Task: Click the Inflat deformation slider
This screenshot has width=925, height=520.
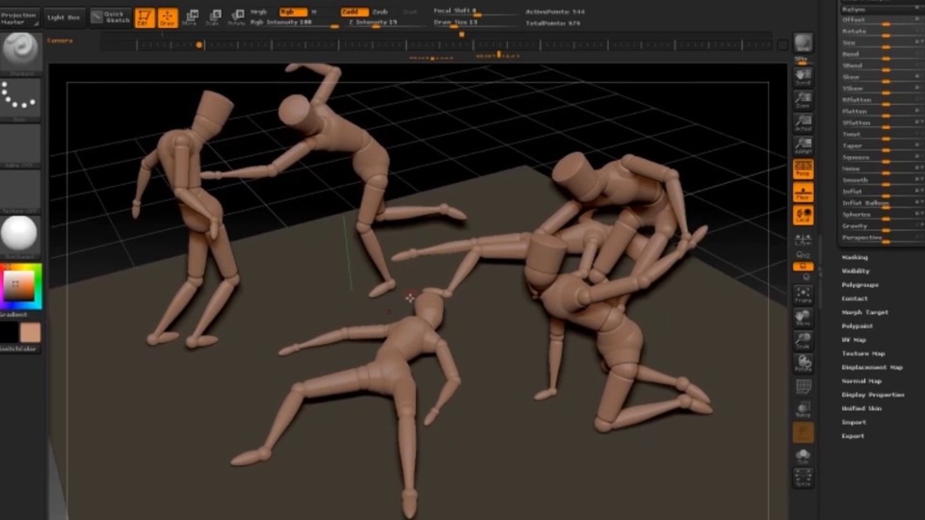Action: click(879, 192)
